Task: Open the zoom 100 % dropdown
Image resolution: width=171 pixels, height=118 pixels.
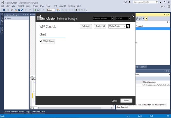Action: [36, 108]
